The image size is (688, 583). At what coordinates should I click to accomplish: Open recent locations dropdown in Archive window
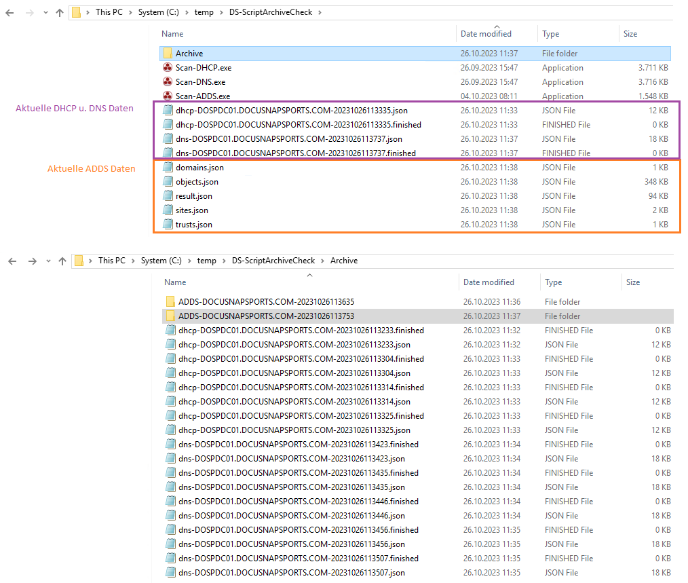[48, 261]
